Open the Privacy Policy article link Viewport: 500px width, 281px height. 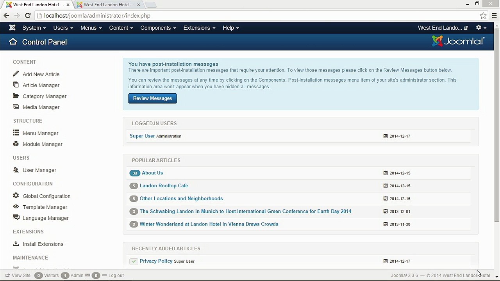[156, 261]
